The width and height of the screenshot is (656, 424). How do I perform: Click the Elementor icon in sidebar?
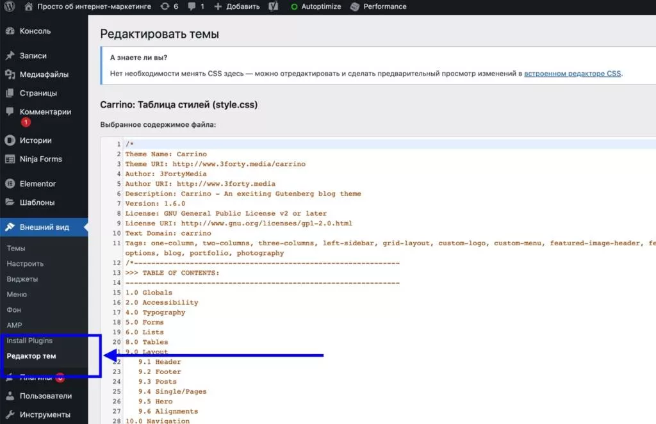click(x=10, y=184)
